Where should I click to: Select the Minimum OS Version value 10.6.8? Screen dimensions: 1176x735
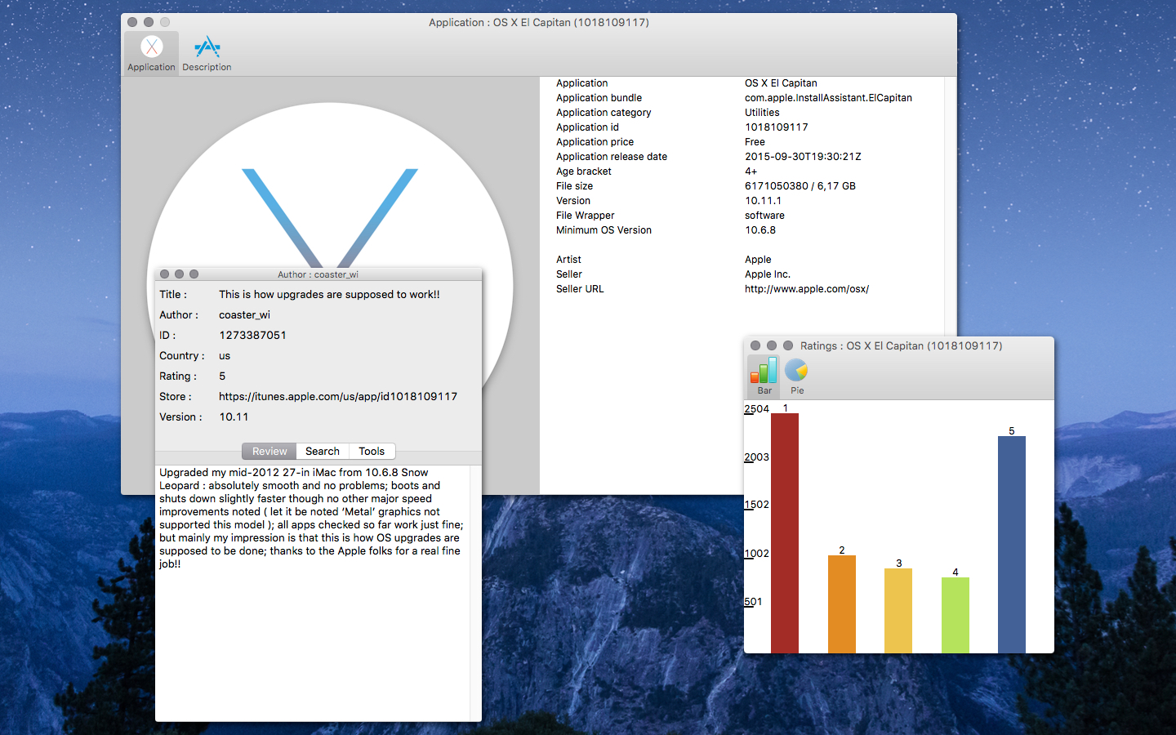[760, 230]
